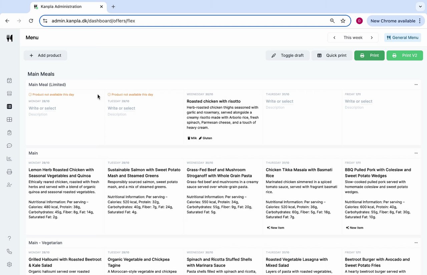Open the bar chart reports sidebar icon
The height and width of the screenshot is (275, 427).
[x=9, y=159]
